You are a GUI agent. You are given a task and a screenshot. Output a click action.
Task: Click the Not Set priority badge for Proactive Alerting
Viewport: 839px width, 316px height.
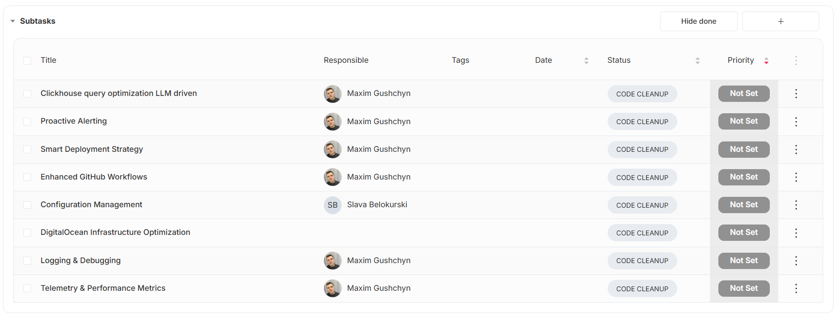tap(744, 121)
